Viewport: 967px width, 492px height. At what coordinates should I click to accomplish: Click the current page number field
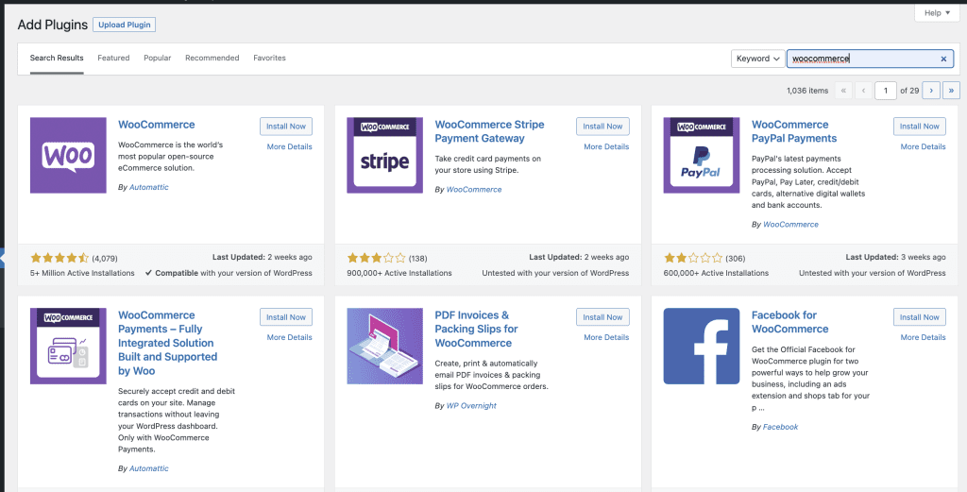(886, 91)
